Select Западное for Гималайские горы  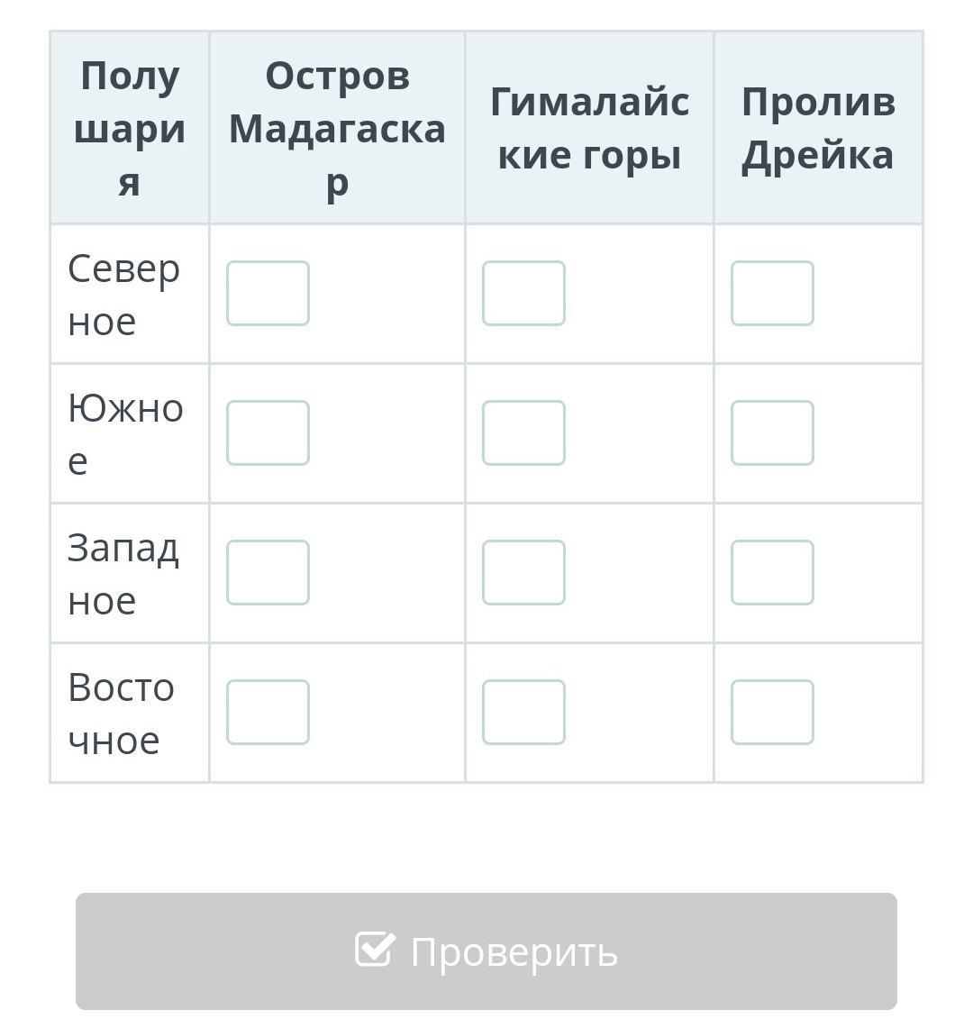coord(523,572)
